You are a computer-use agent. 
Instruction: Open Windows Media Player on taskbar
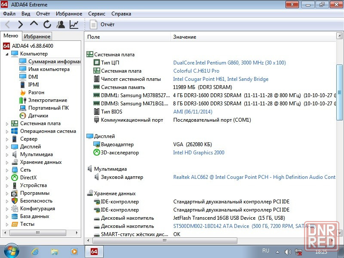pos(74,252)
